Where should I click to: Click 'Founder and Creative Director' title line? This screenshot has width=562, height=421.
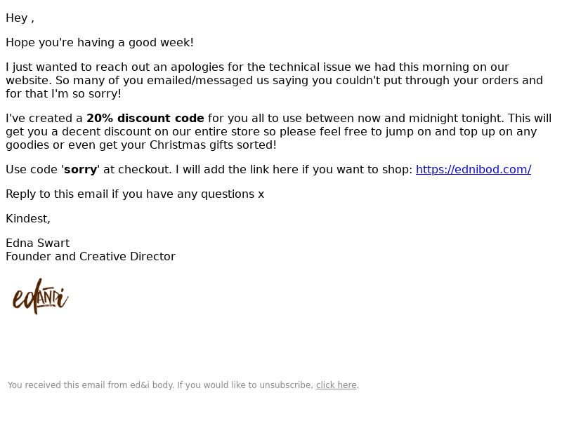(x=91, y=256)
